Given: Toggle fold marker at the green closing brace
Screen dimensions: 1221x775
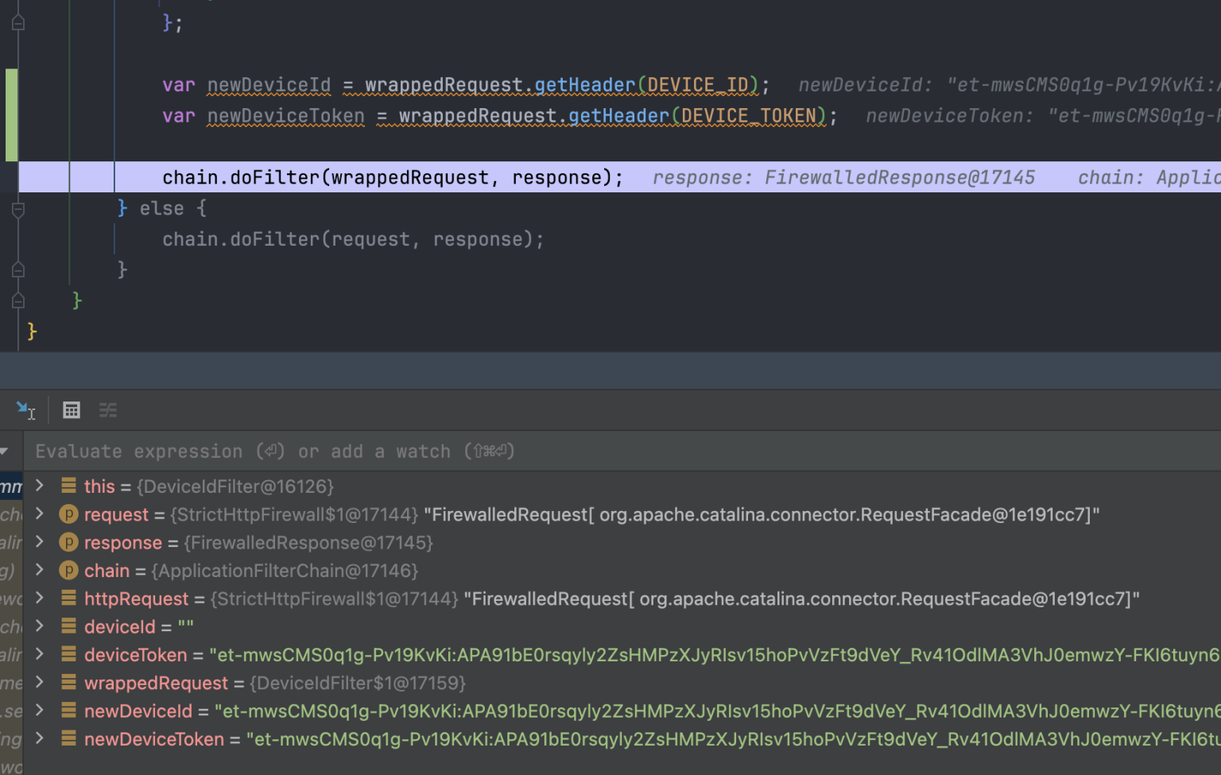Looking at the screenshot, I should point(18,300).
